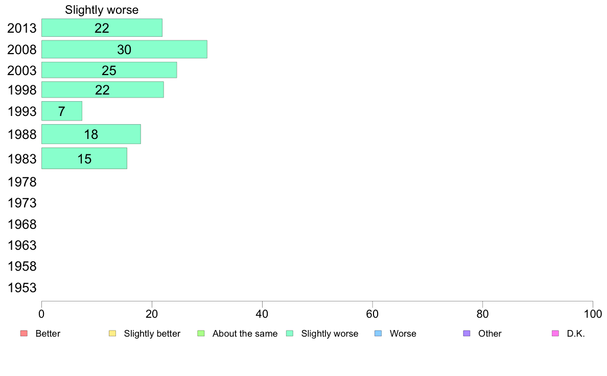Click the blue Worse legend swatch

click(378, 334)
